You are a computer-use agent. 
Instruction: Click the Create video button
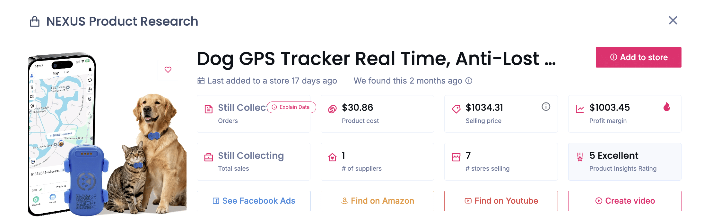pos(624,201)
